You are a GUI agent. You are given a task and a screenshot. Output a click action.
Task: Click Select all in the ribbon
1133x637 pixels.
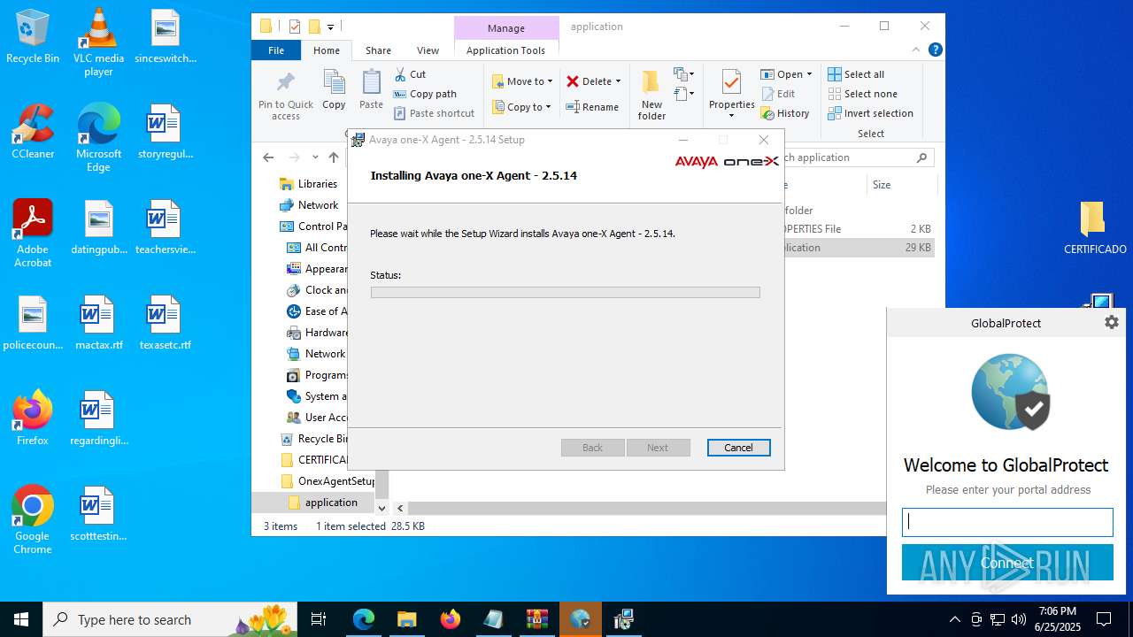[856, 74]
